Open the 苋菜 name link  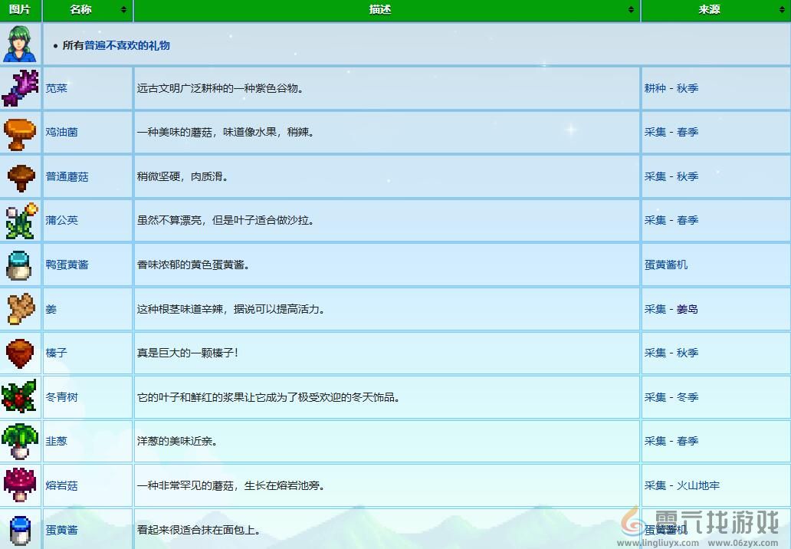[58, 87]
